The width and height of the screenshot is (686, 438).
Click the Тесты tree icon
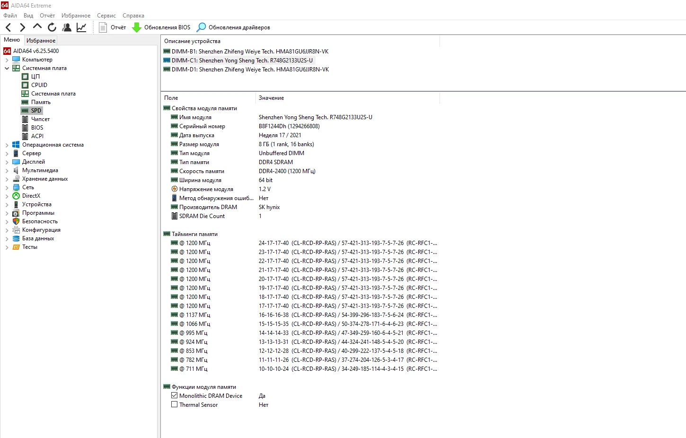[16, 247]
